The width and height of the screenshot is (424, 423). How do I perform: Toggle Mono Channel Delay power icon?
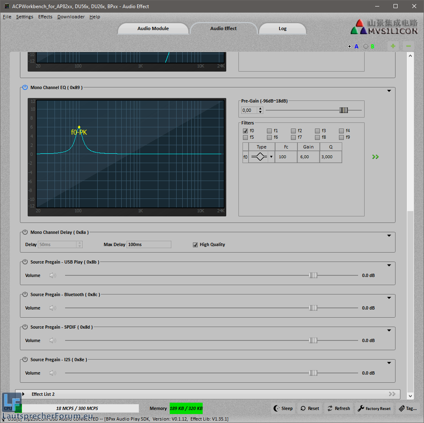pyautogui.click(x=25, y=232)
